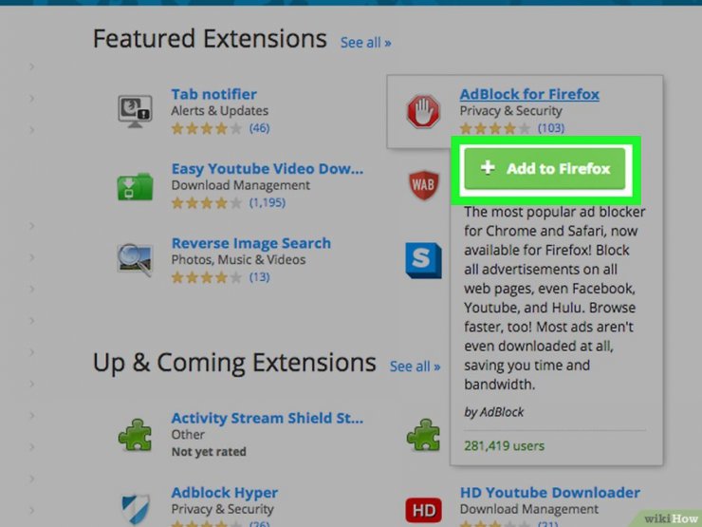Click the AdBlock red stop-hand icon
The height and width of the screenshot is (527, 702).
pos(423,111)
